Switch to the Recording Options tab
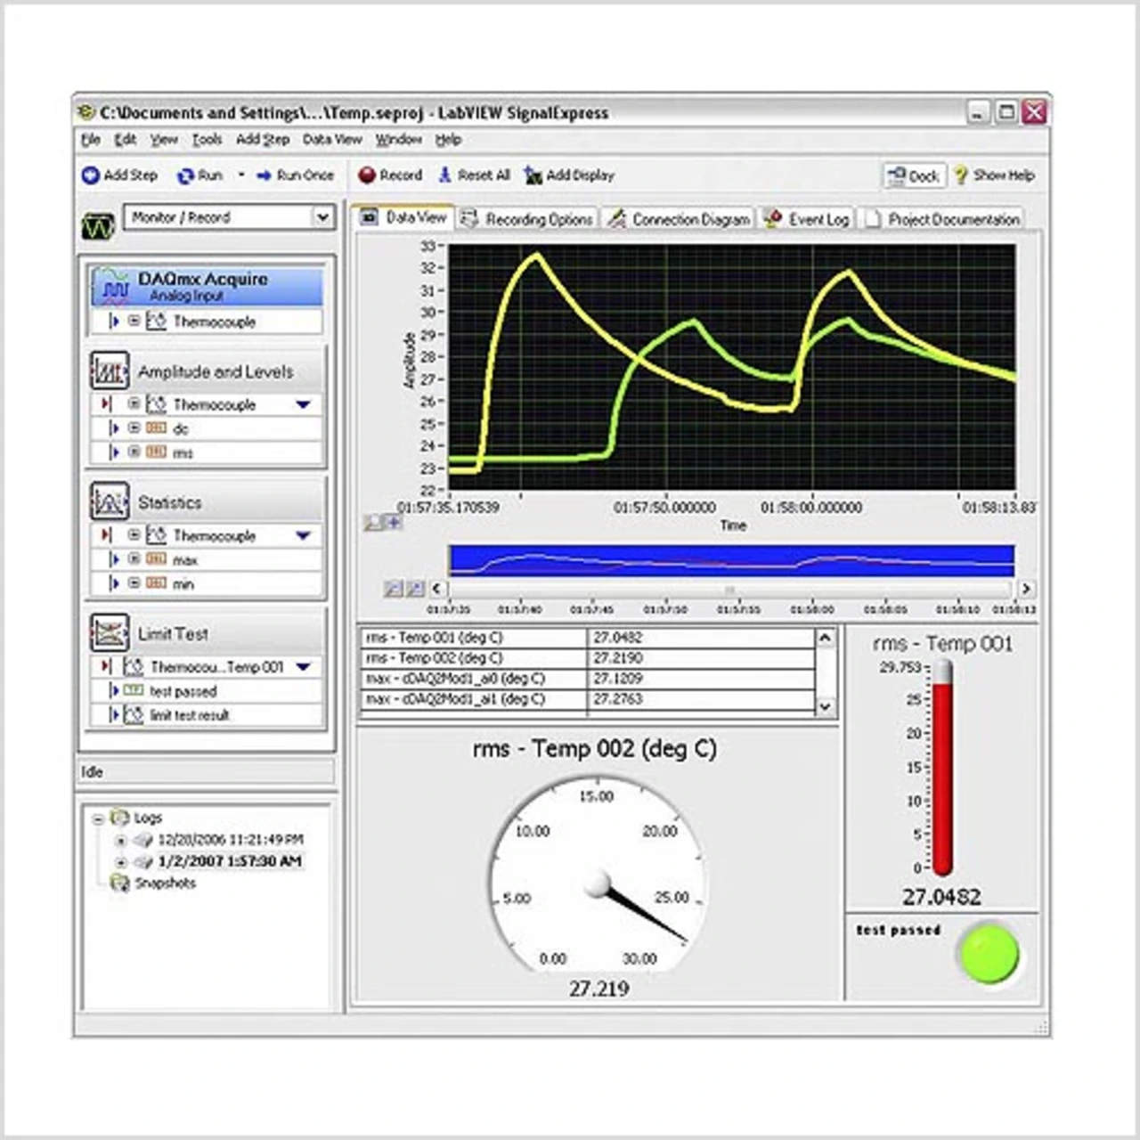Image resolution: width=1140 pixels, height=1140 pixels. [x=527, y=219]
